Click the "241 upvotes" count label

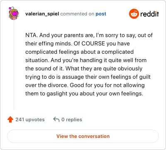pyautogui.click(x=30, y=120)
